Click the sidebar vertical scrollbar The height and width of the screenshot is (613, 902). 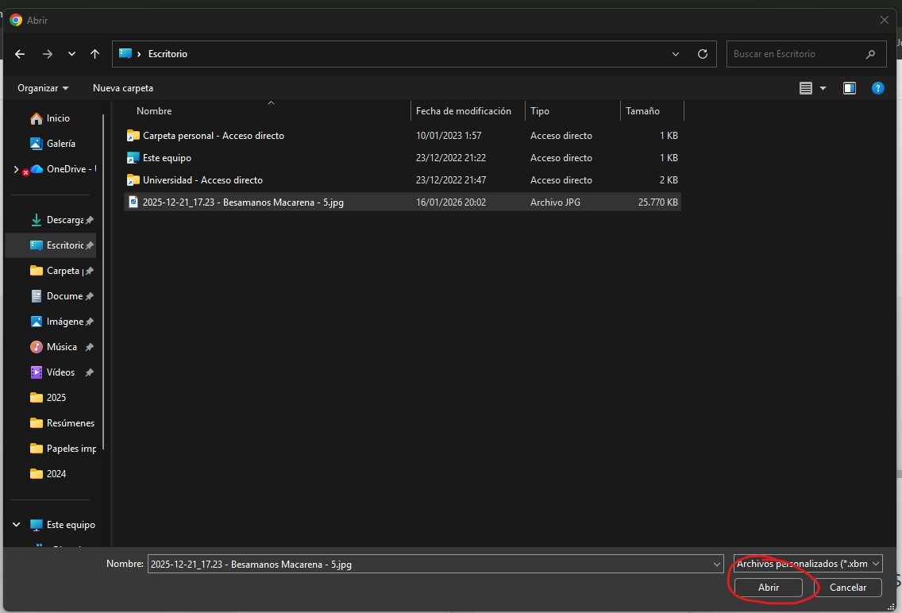click(103, 282)
